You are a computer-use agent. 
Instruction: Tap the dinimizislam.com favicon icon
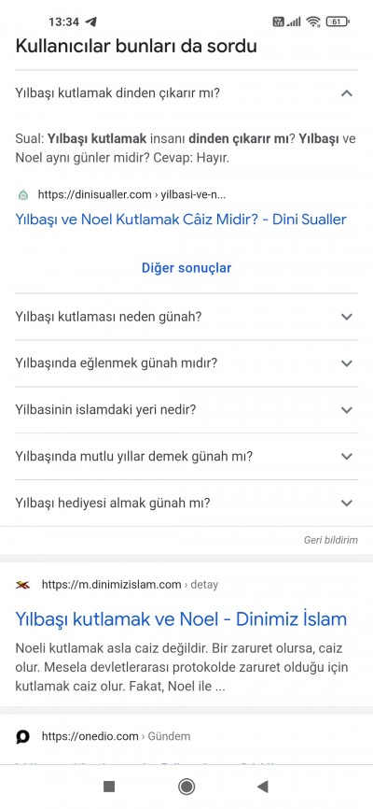pyautogui.click(x=22, y=585)
